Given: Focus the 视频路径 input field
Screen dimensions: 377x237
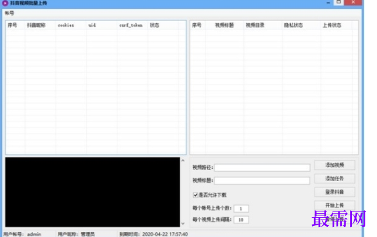Looking at the screenshot, I should (262, 168).
